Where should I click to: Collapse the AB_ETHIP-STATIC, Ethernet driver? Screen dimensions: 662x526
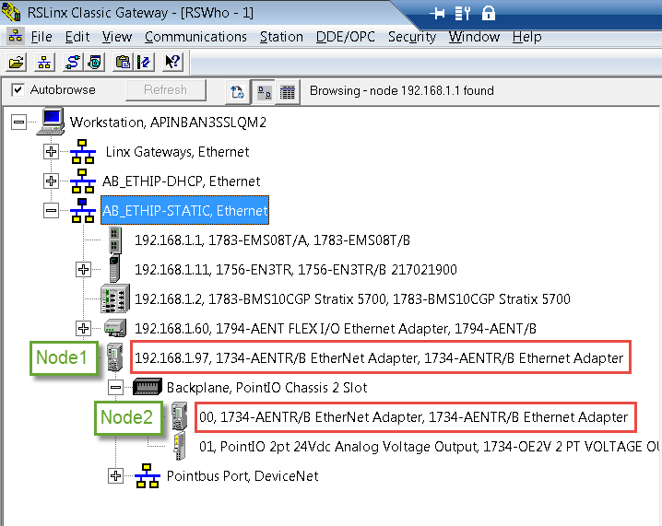[x=52, y=211]
